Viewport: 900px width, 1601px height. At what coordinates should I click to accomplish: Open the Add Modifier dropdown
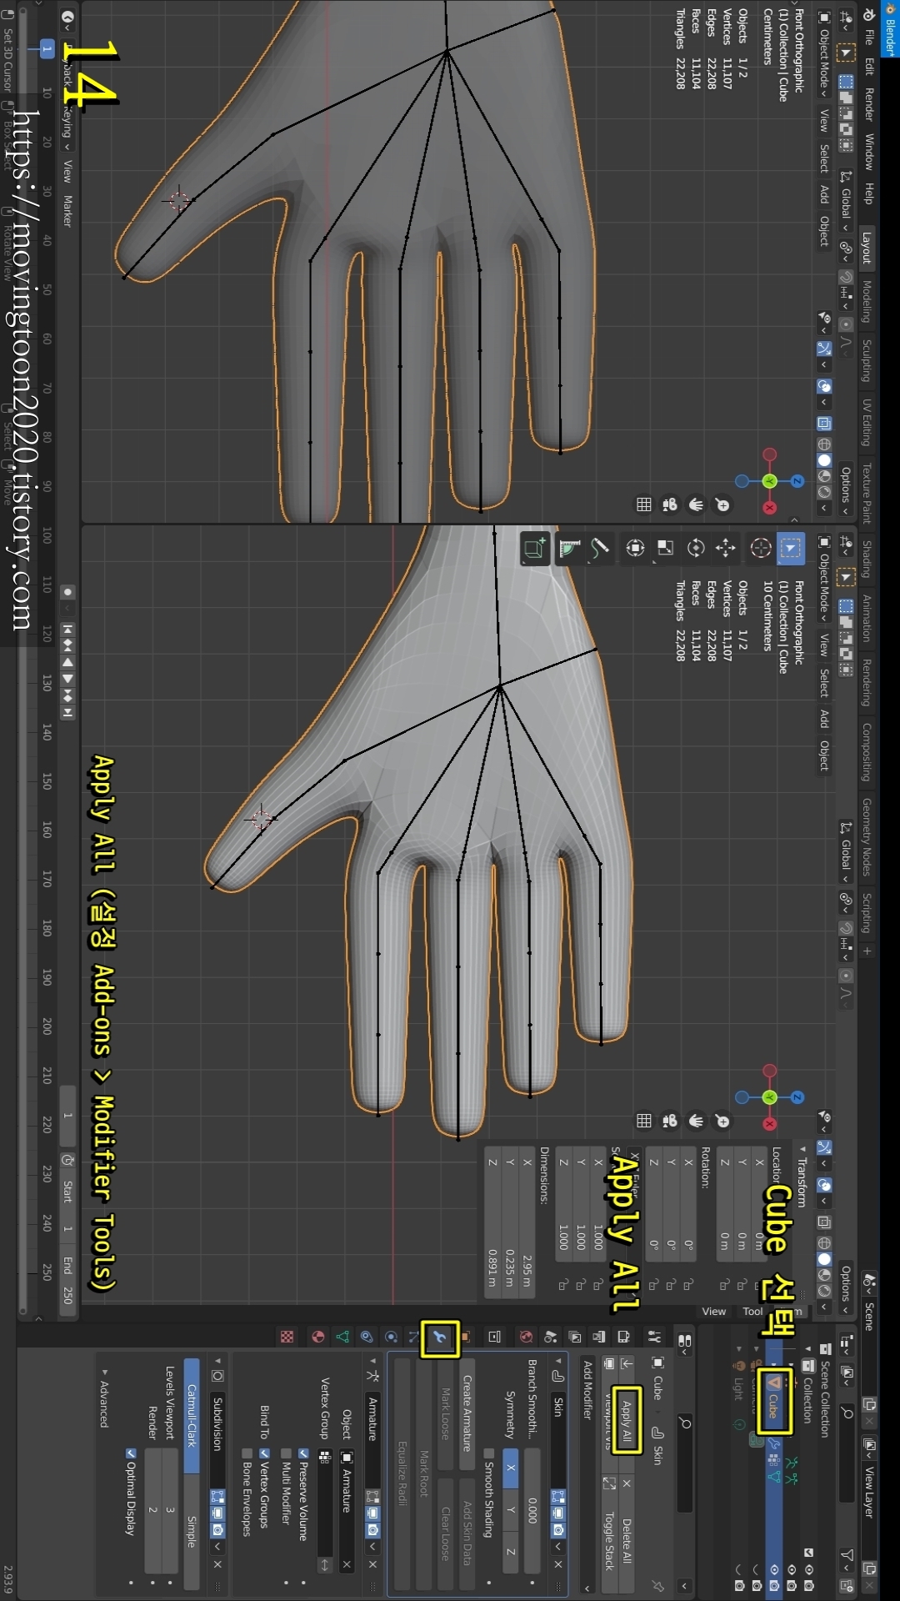(587, 1475)
